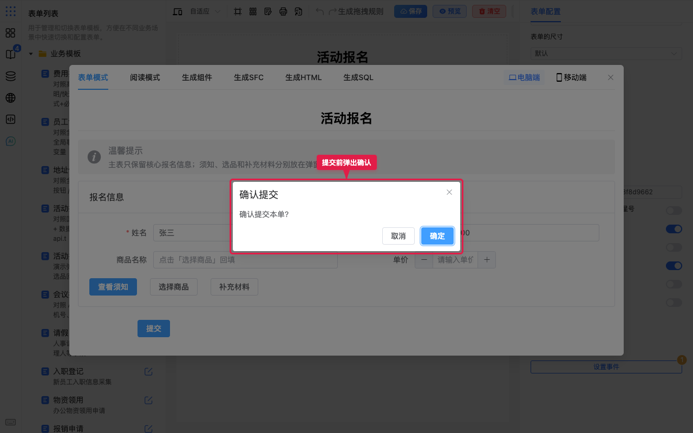Click the 商品名称 input field
Screen dimensions: 693x433
coord(245,260)
